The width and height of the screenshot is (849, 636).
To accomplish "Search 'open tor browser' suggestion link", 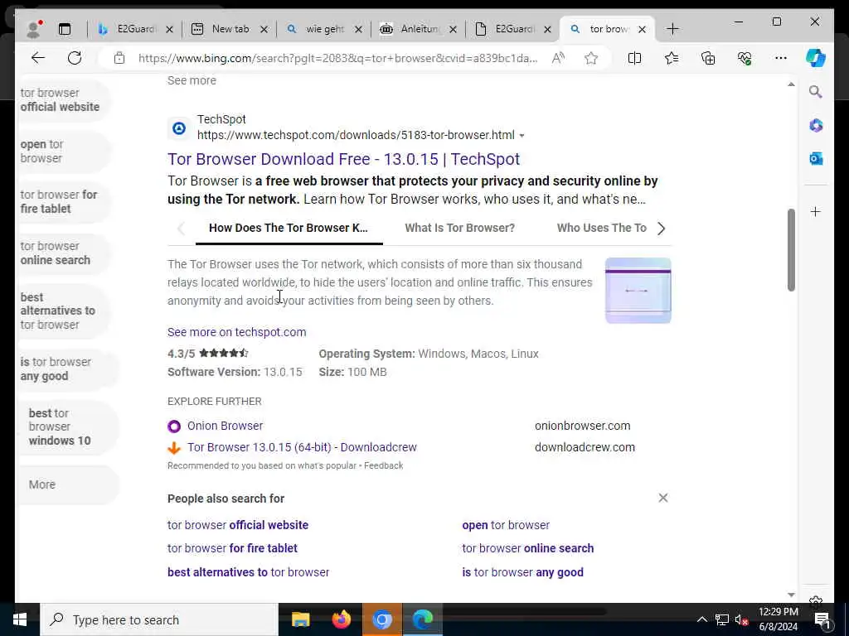I will 506,525.
